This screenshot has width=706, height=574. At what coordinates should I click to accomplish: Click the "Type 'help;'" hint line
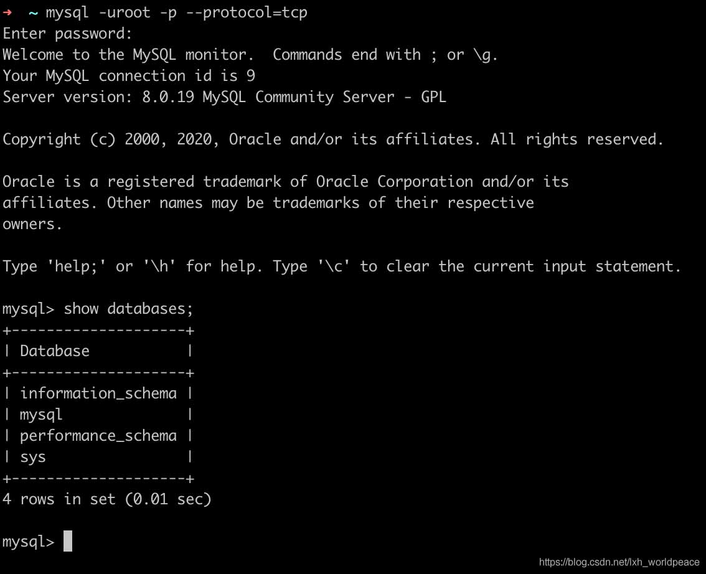[x=342, y=266]
